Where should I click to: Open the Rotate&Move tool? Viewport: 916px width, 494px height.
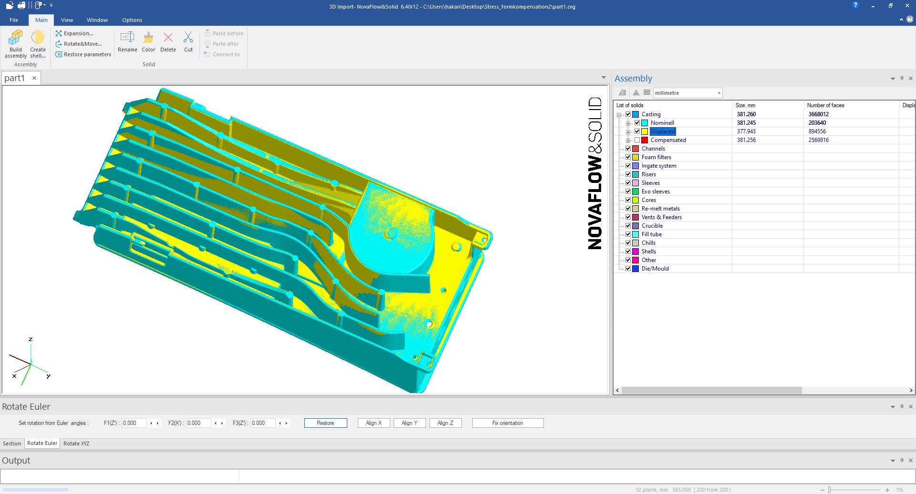(x=79, y=44)
